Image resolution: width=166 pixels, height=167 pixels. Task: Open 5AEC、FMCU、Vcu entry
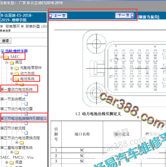(x=17, y=157)
